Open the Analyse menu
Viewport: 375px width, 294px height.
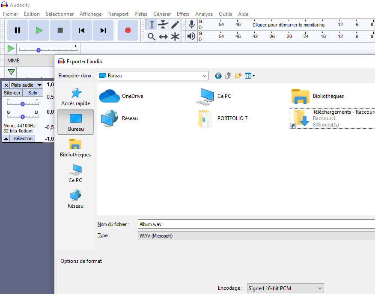click(x=204, y=14)
